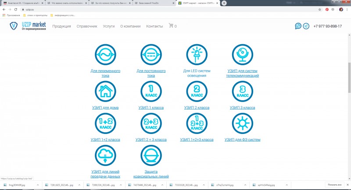Open WhatsApp chat icon in header
The image size is (351, 190).
coord(298,26)
